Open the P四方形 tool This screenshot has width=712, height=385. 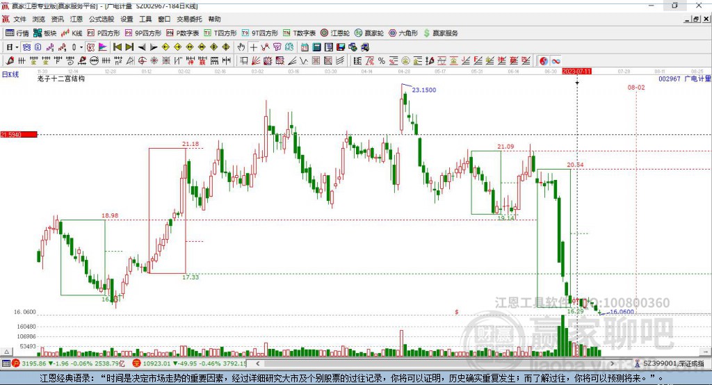(104, 33)
